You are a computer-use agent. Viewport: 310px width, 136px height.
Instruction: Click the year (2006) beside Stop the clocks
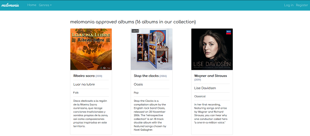coord(163,76)
